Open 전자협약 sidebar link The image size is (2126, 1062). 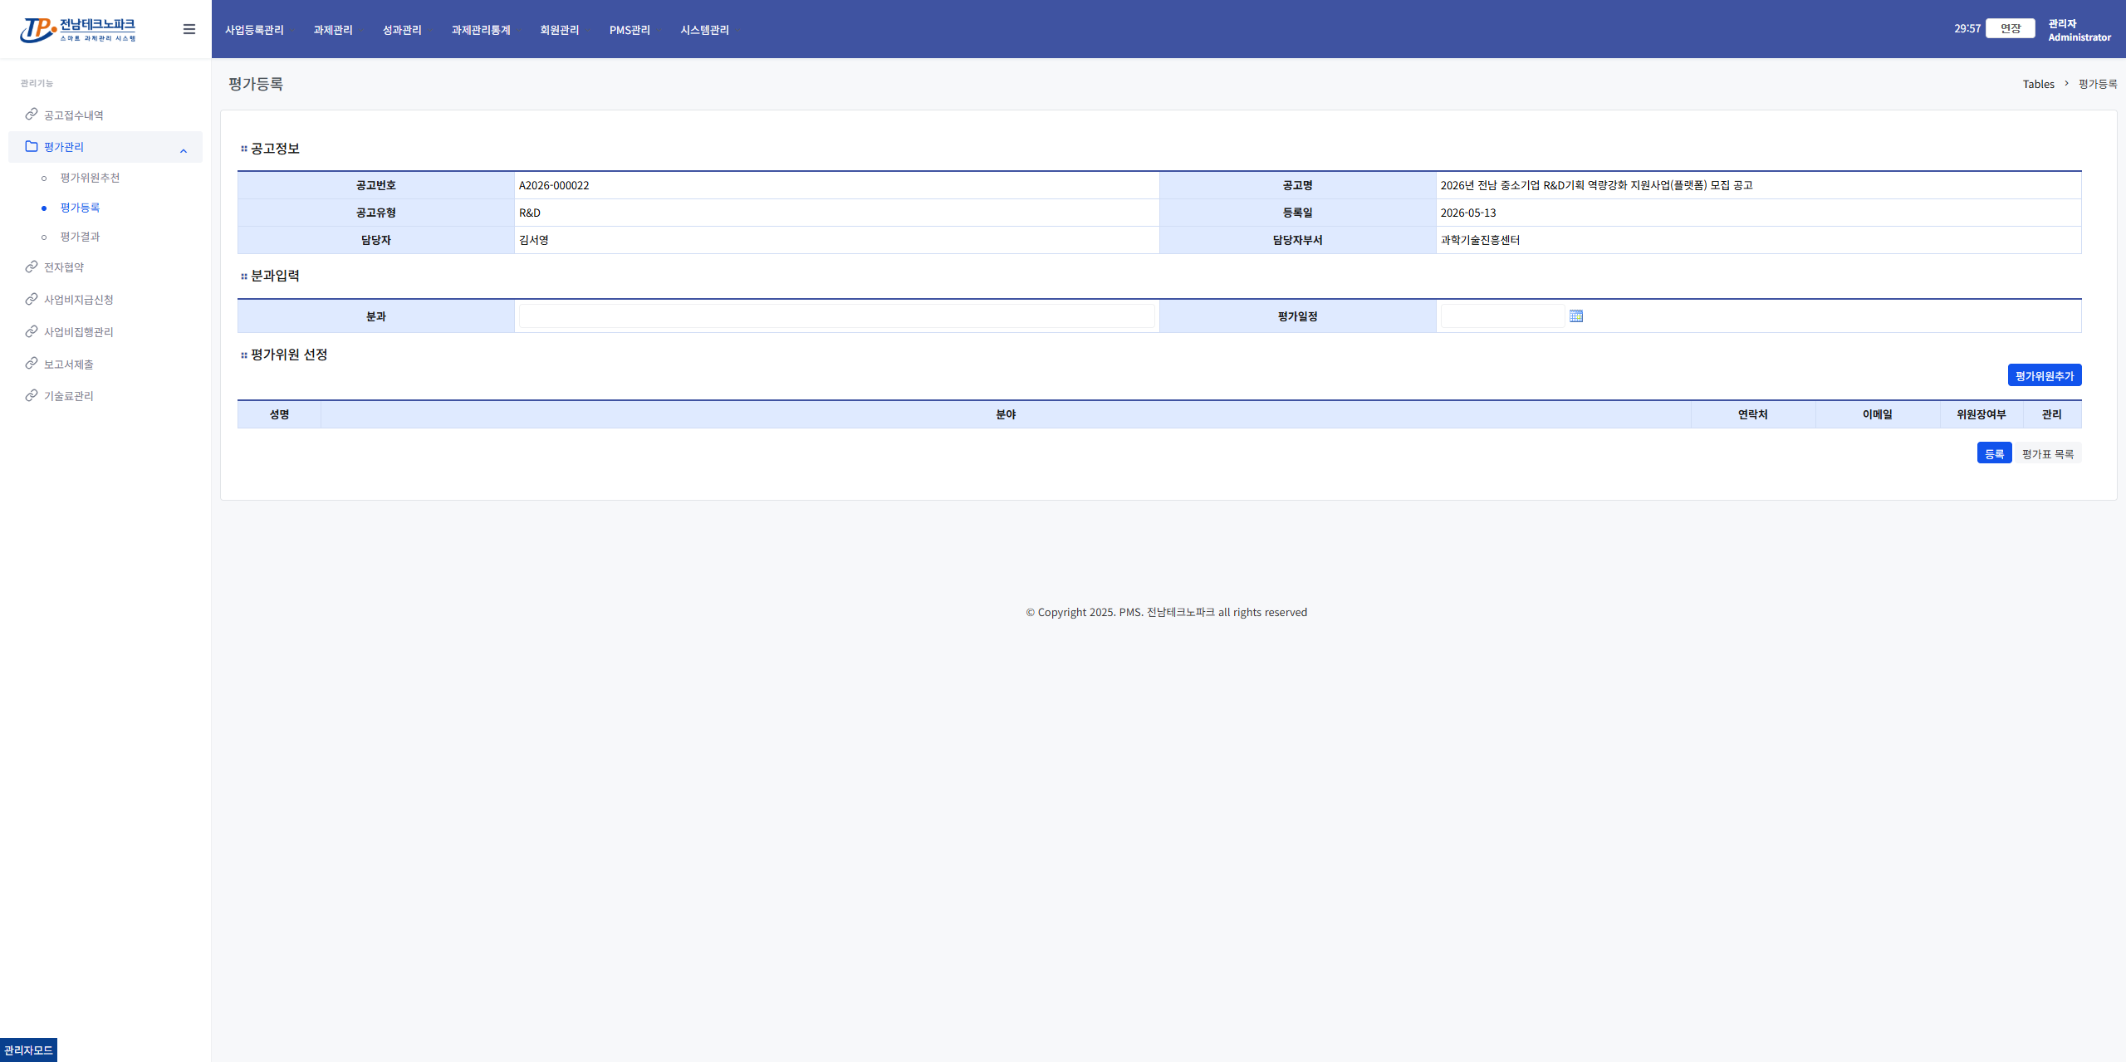(x=64, y=267)
